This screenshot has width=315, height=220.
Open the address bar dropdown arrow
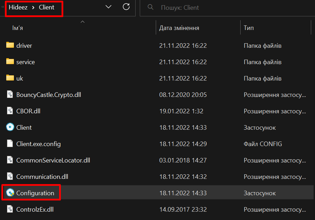point(108,7)
